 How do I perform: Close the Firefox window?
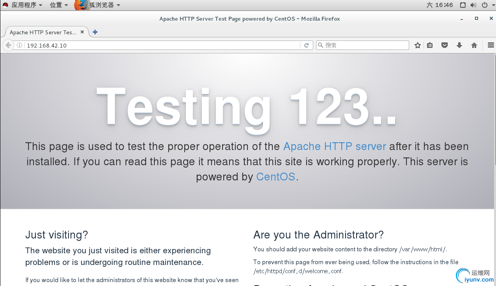[491, 18]
